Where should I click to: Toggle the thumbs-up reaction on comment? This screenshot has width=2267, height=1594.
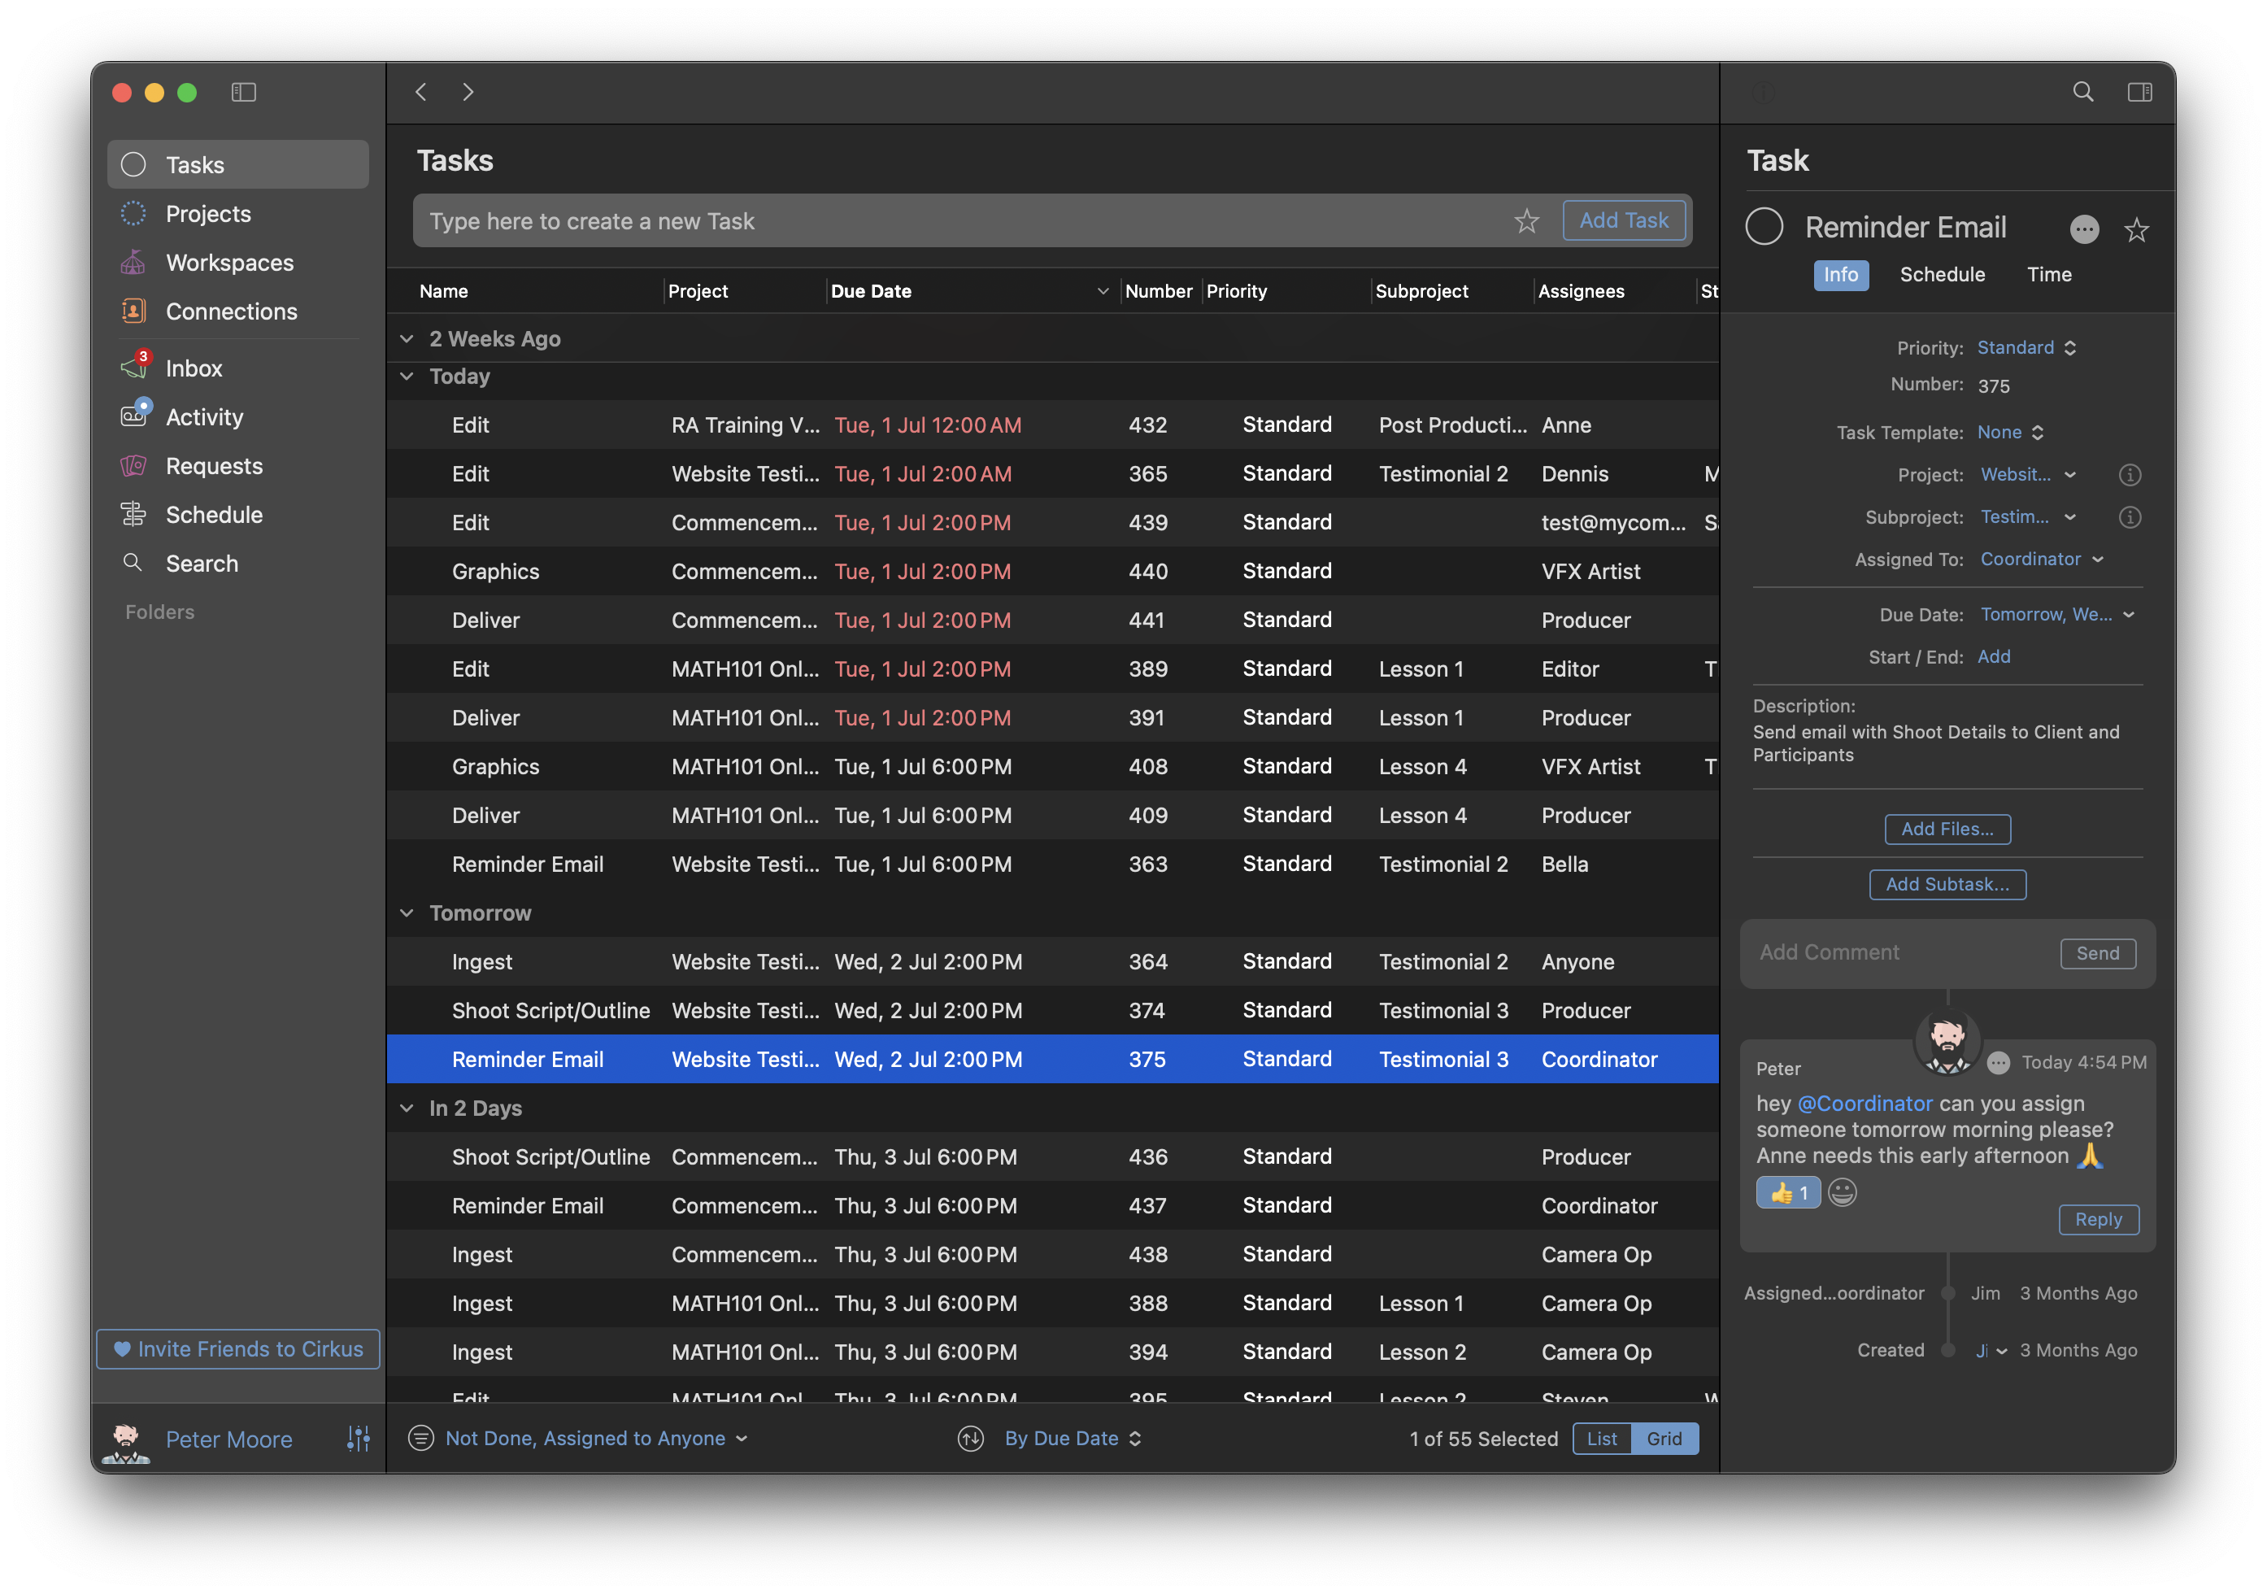(x=1788, y=1193)
